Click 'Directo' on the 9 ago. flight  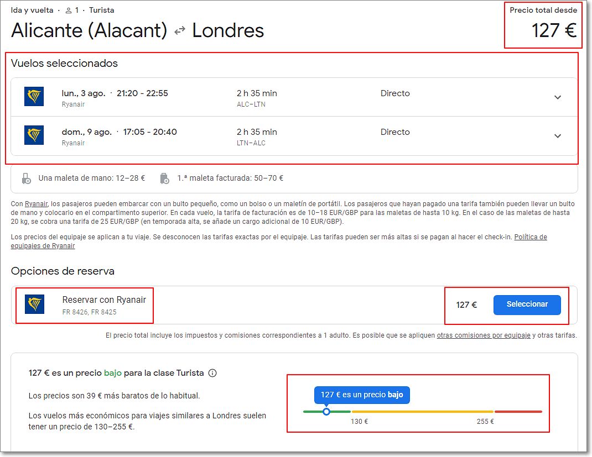click(x=395, y=132)
